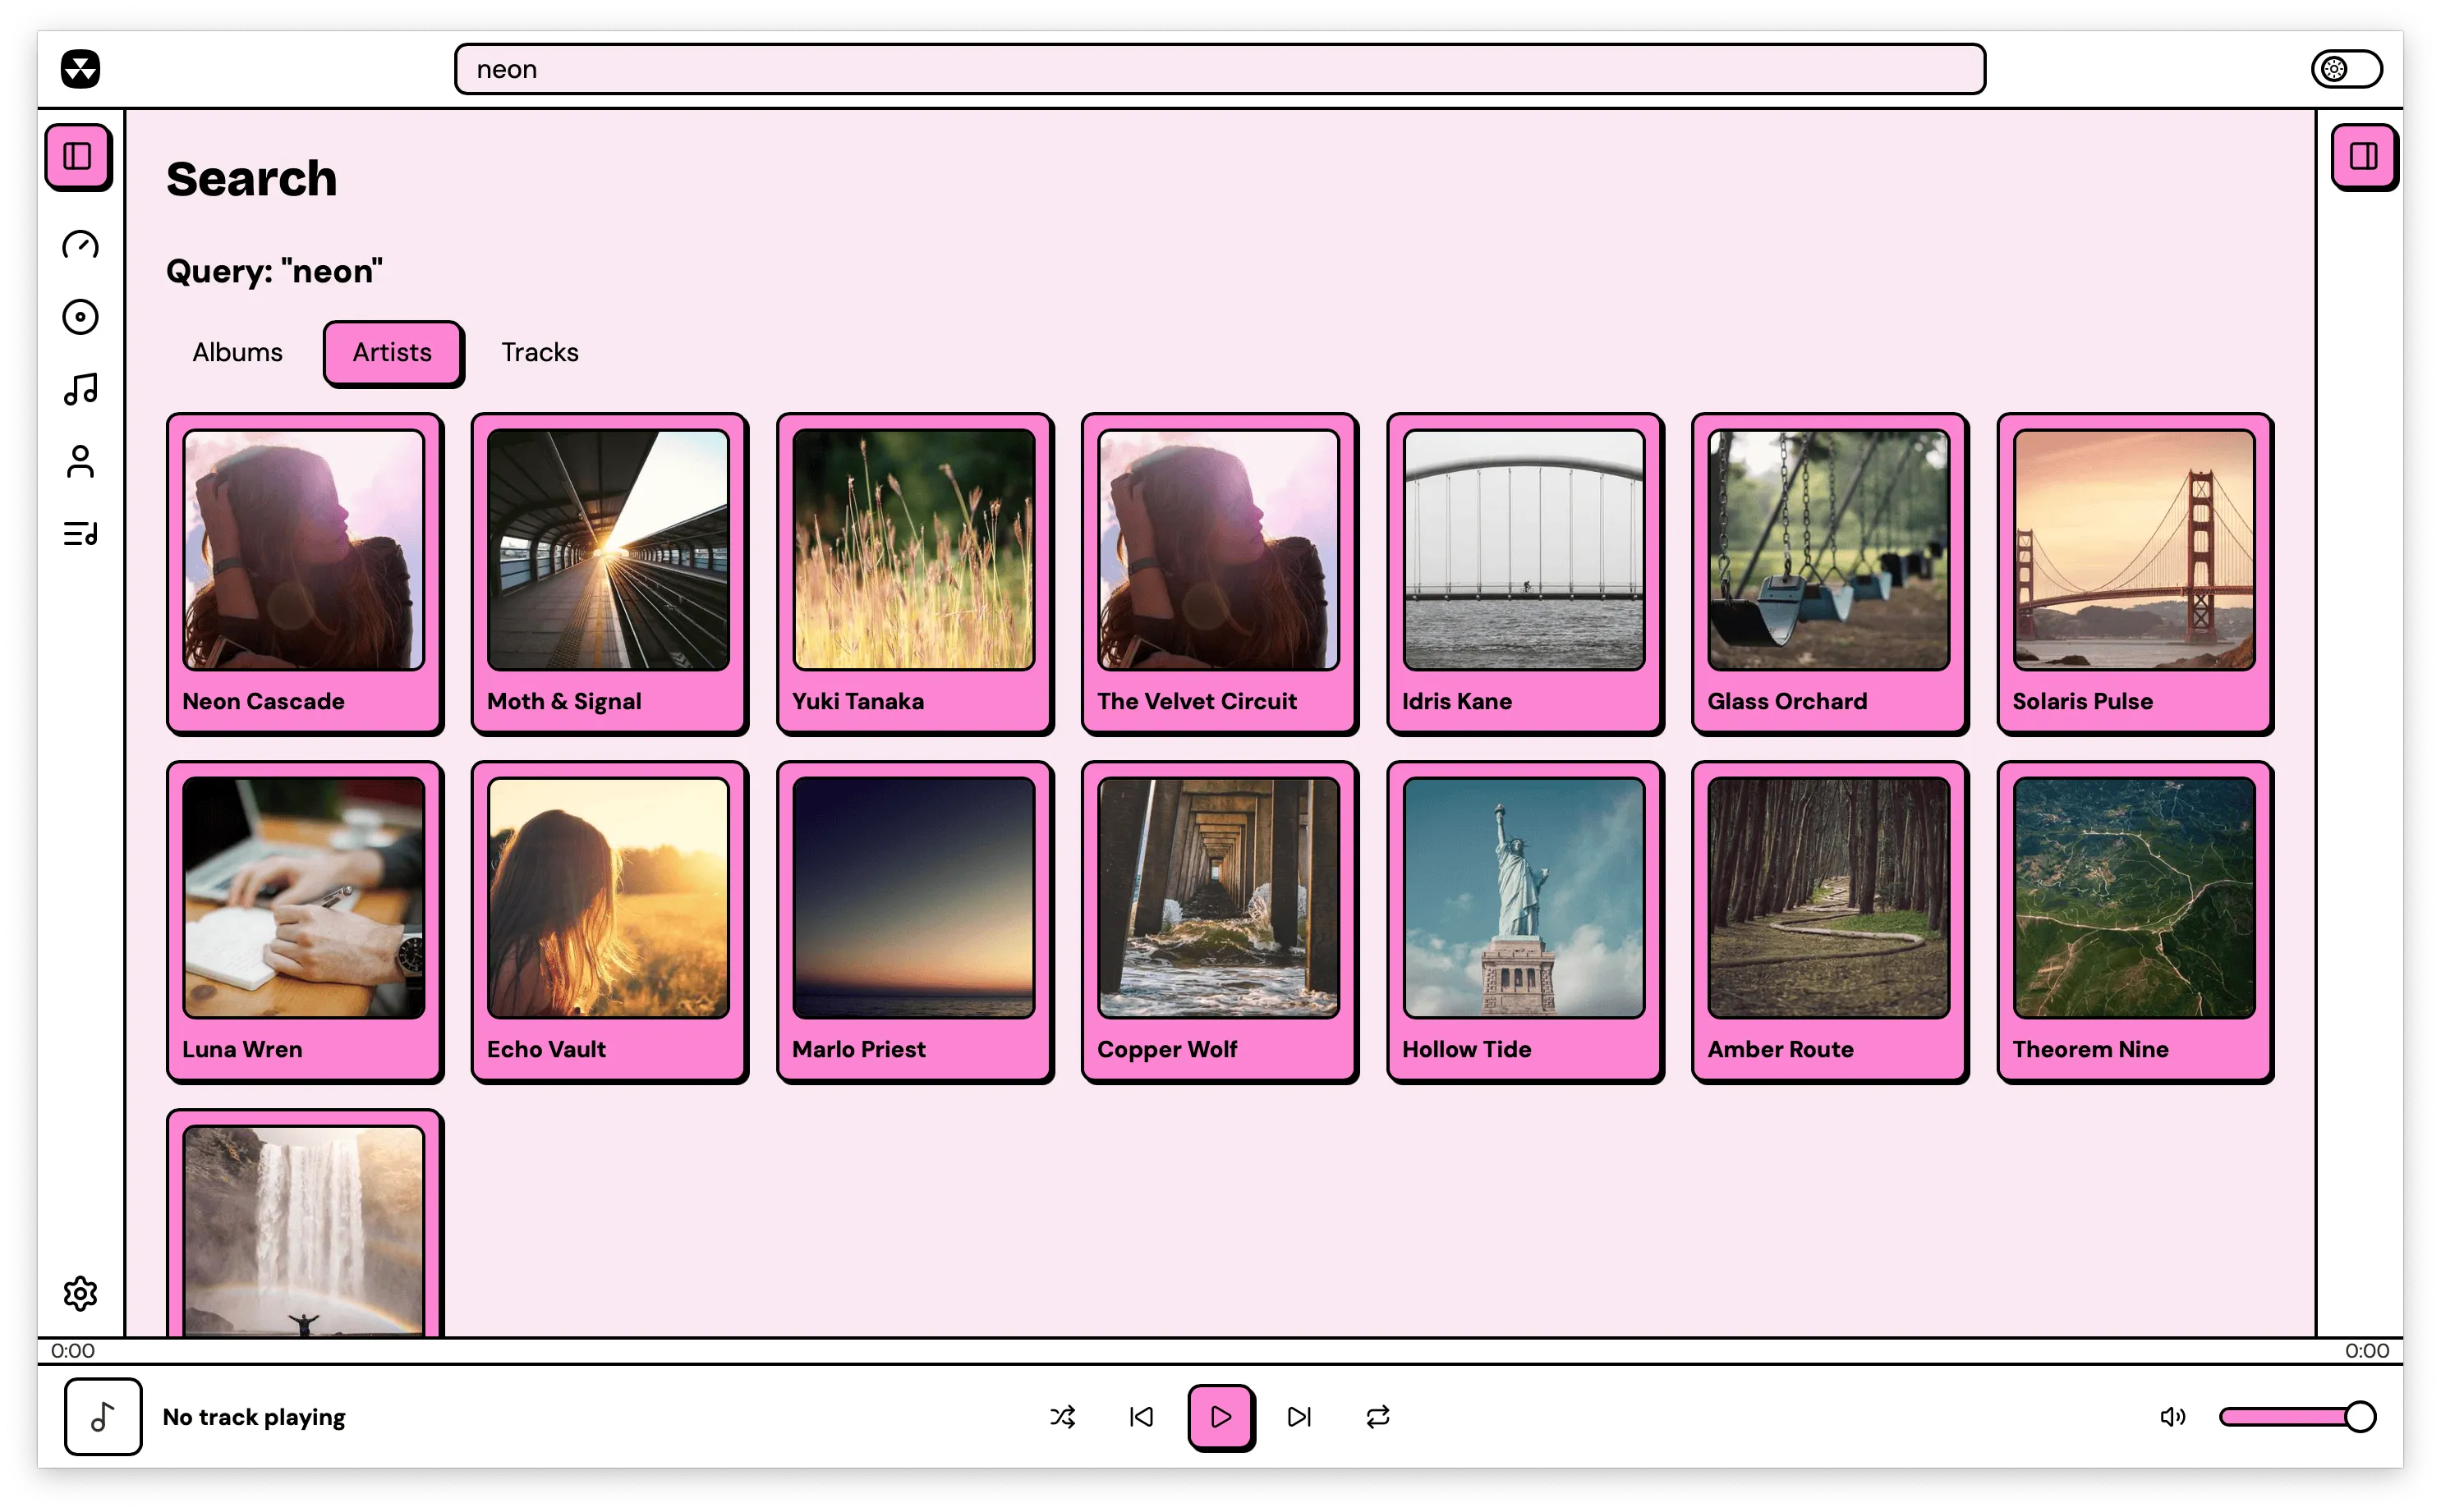Open the tracks music note icon

80,389
